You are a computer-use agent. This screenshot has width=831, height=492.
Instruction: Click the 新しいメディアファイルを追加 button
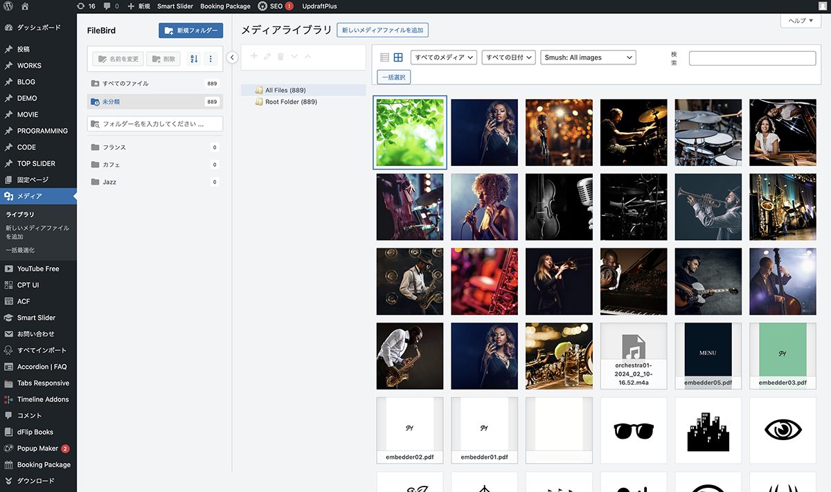click(382, 30)
